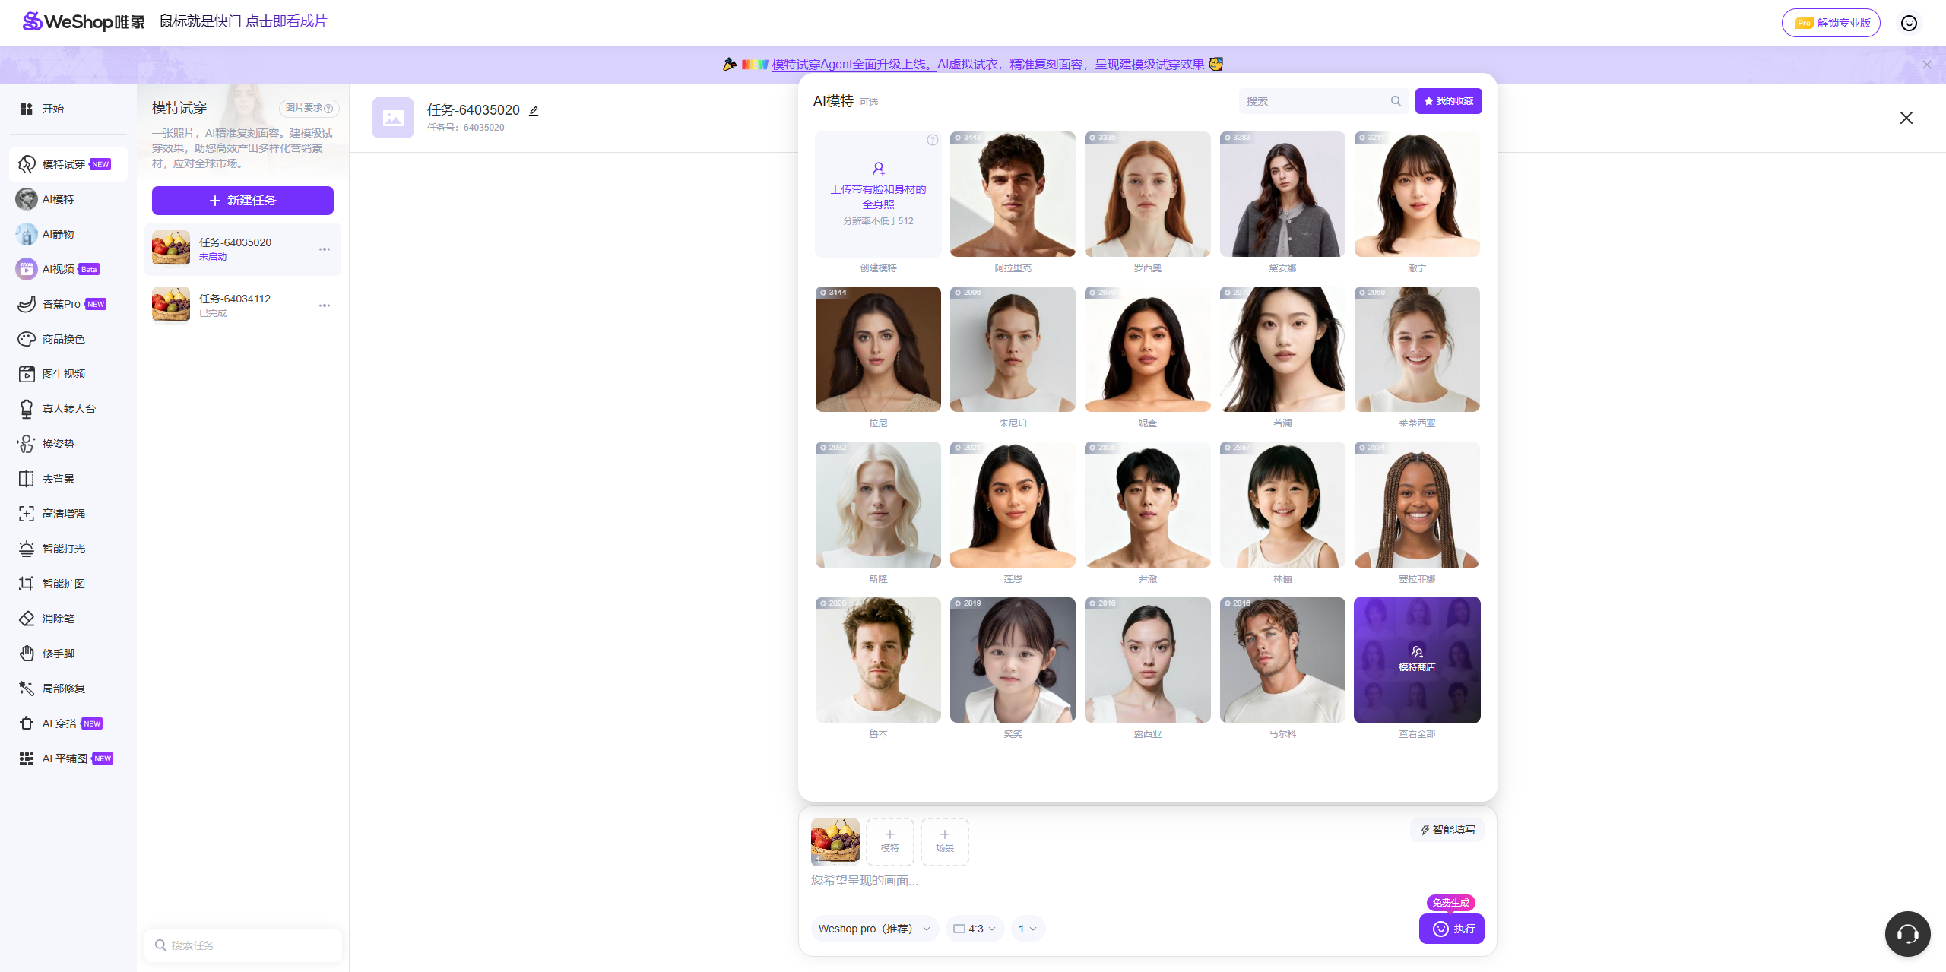This screenshot has width=1946, height=972.
Task: Open the image count dropdown
Action: click(x=1027, y=928)
